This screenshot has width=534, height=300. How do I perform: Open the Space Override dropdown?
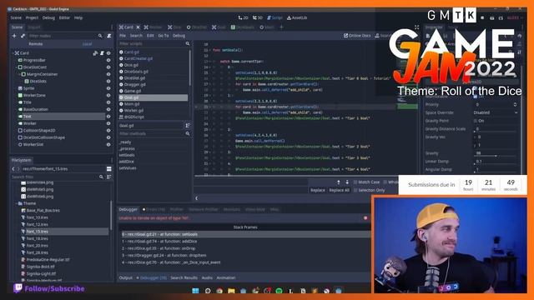pyautogui.click(x=496, y=112)
